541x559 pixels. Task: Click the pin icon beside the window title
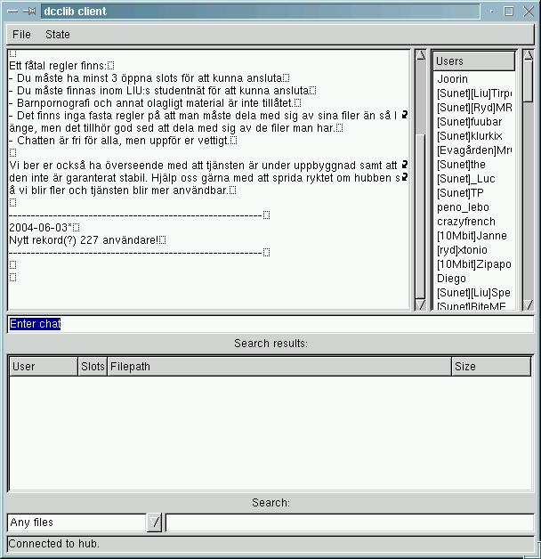point(30,12)
